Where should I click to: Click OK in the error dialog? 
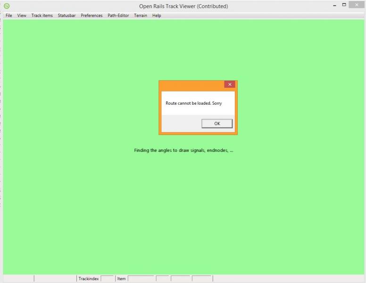point(217,124)
